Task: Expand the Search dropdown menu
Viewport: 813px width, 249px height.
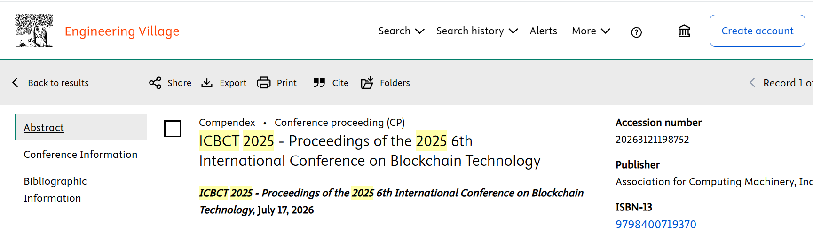Action: pyautogui.click(x=402, y=31)
